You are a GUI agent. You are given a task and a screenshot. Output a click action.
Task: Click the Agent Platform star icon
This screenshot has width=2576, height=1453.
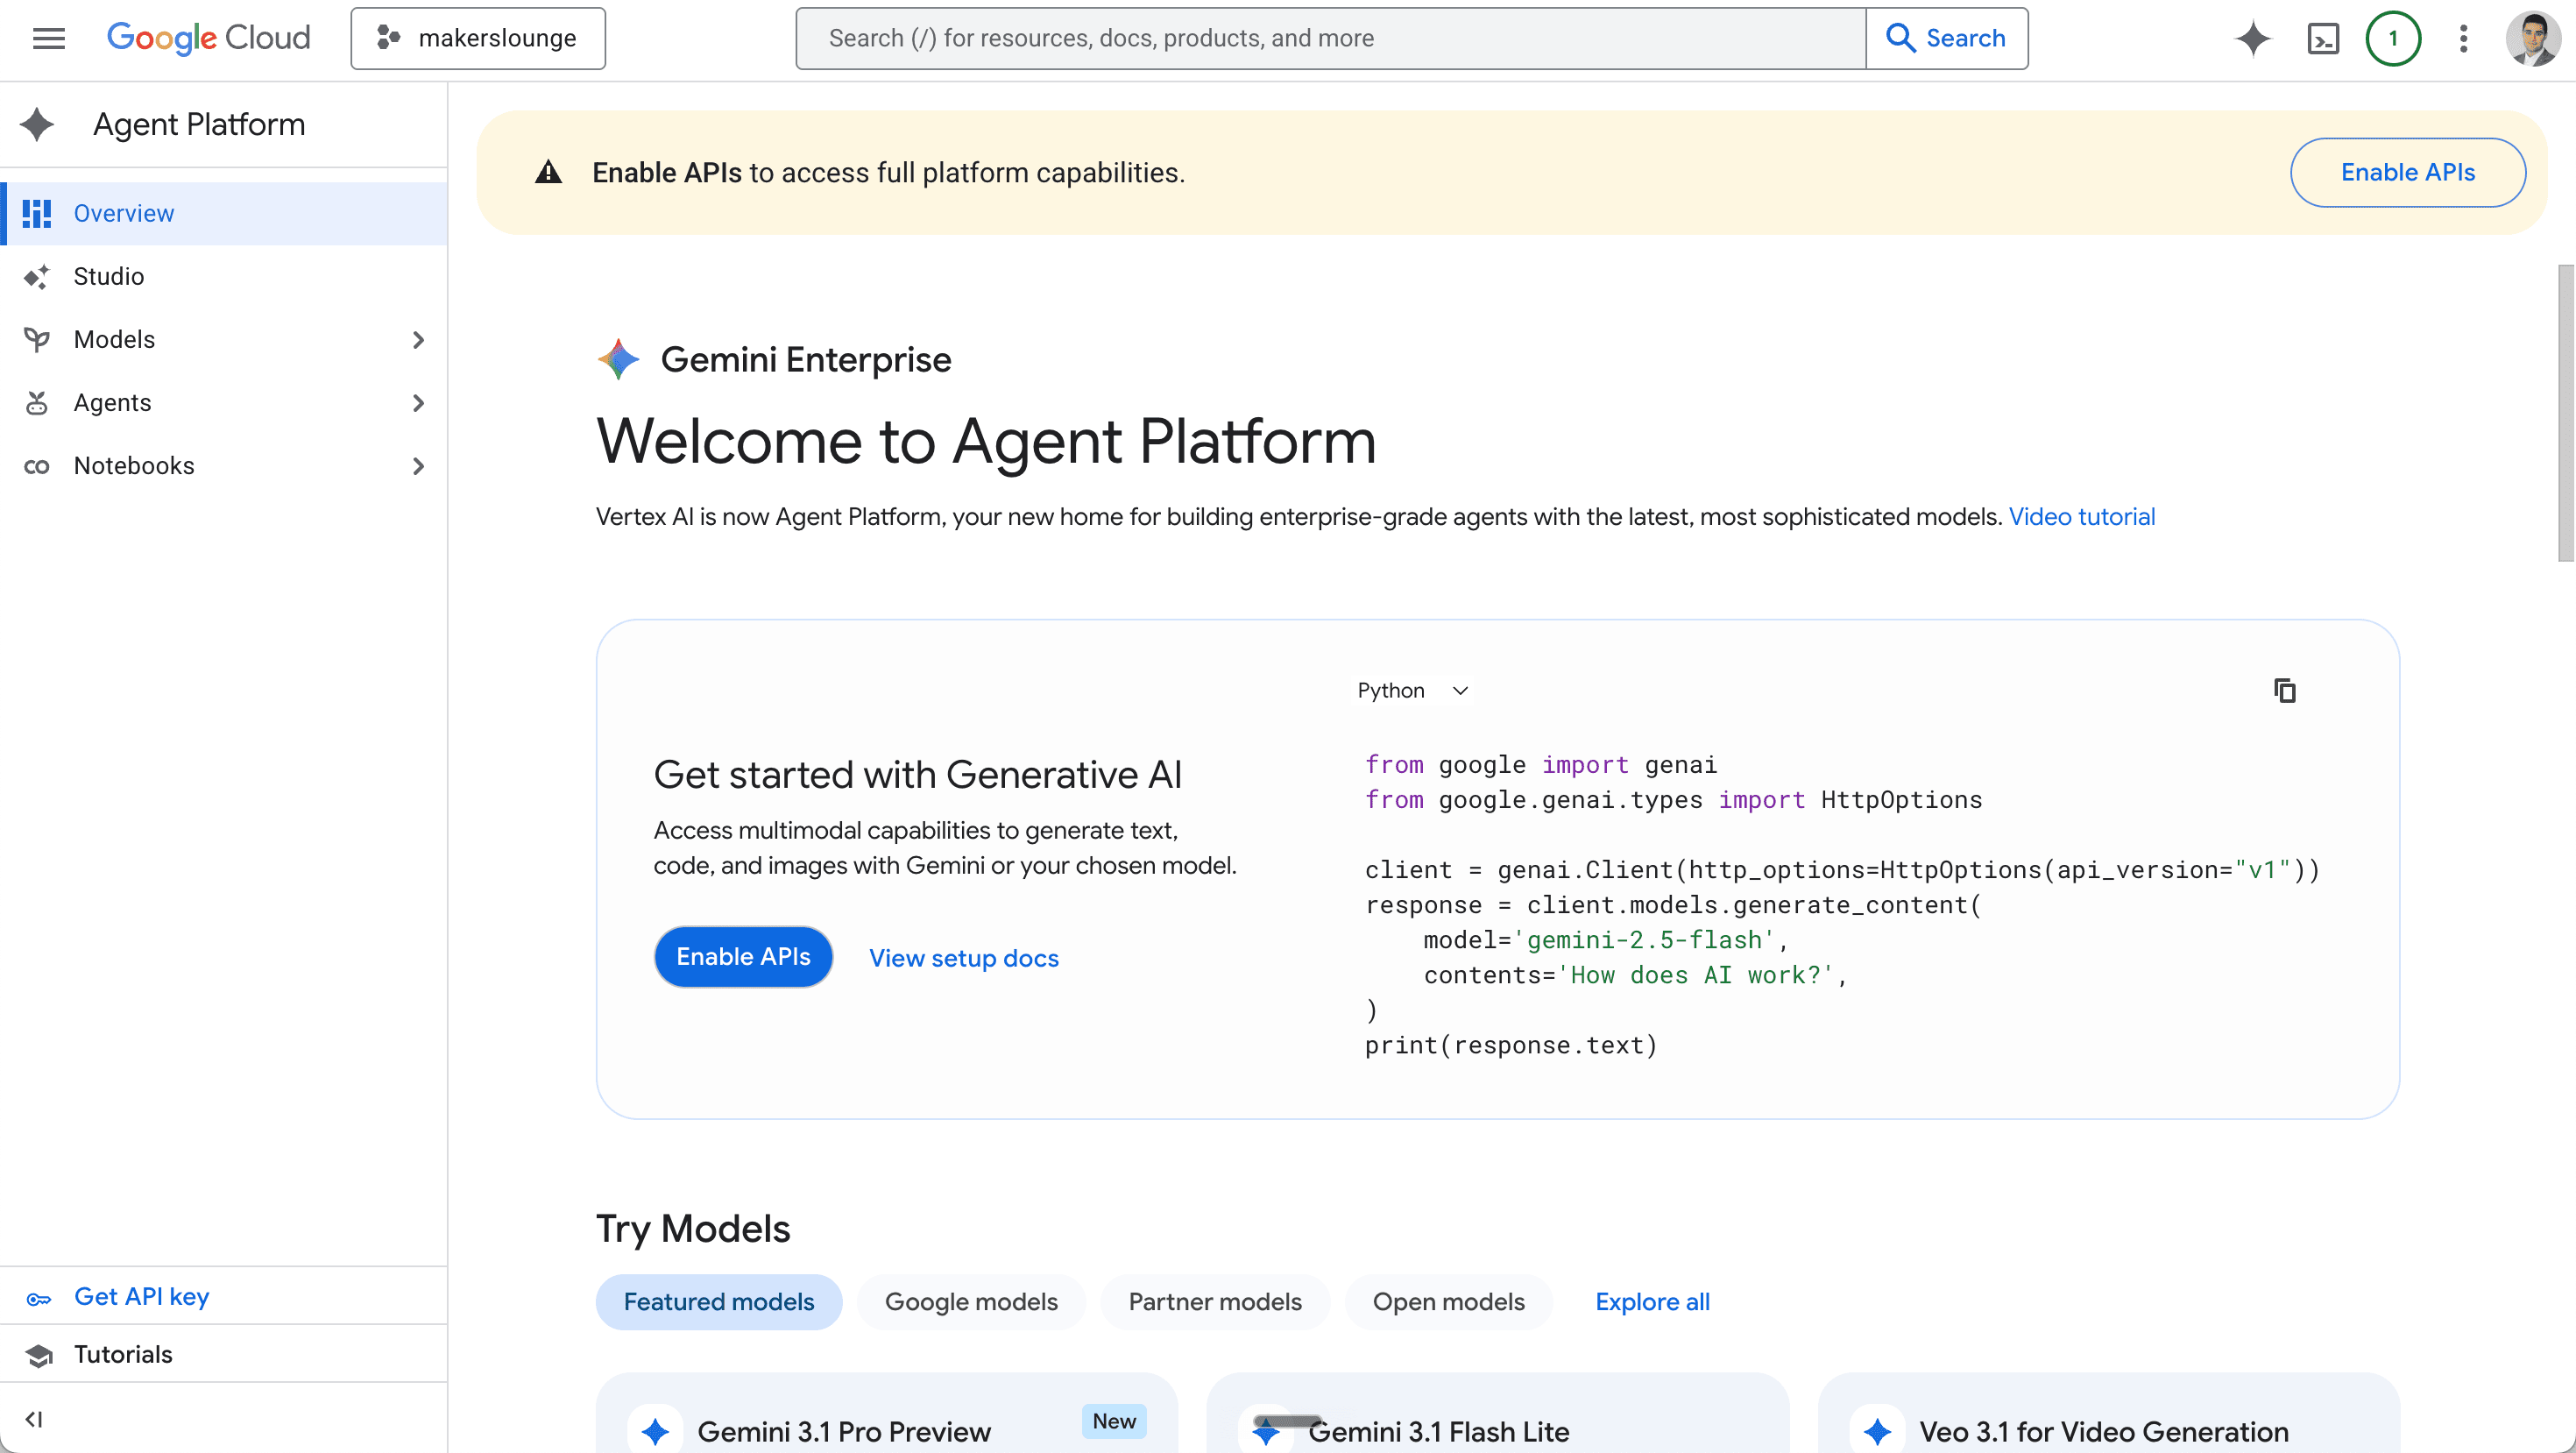tap(37, 124)
